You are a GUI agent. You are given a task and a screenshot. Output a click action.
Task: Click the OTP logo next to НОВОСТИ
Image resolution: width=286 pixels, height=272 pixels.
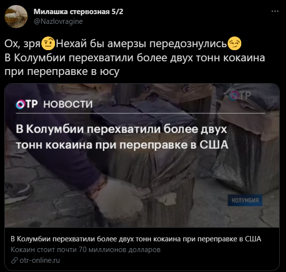[27, 104]
